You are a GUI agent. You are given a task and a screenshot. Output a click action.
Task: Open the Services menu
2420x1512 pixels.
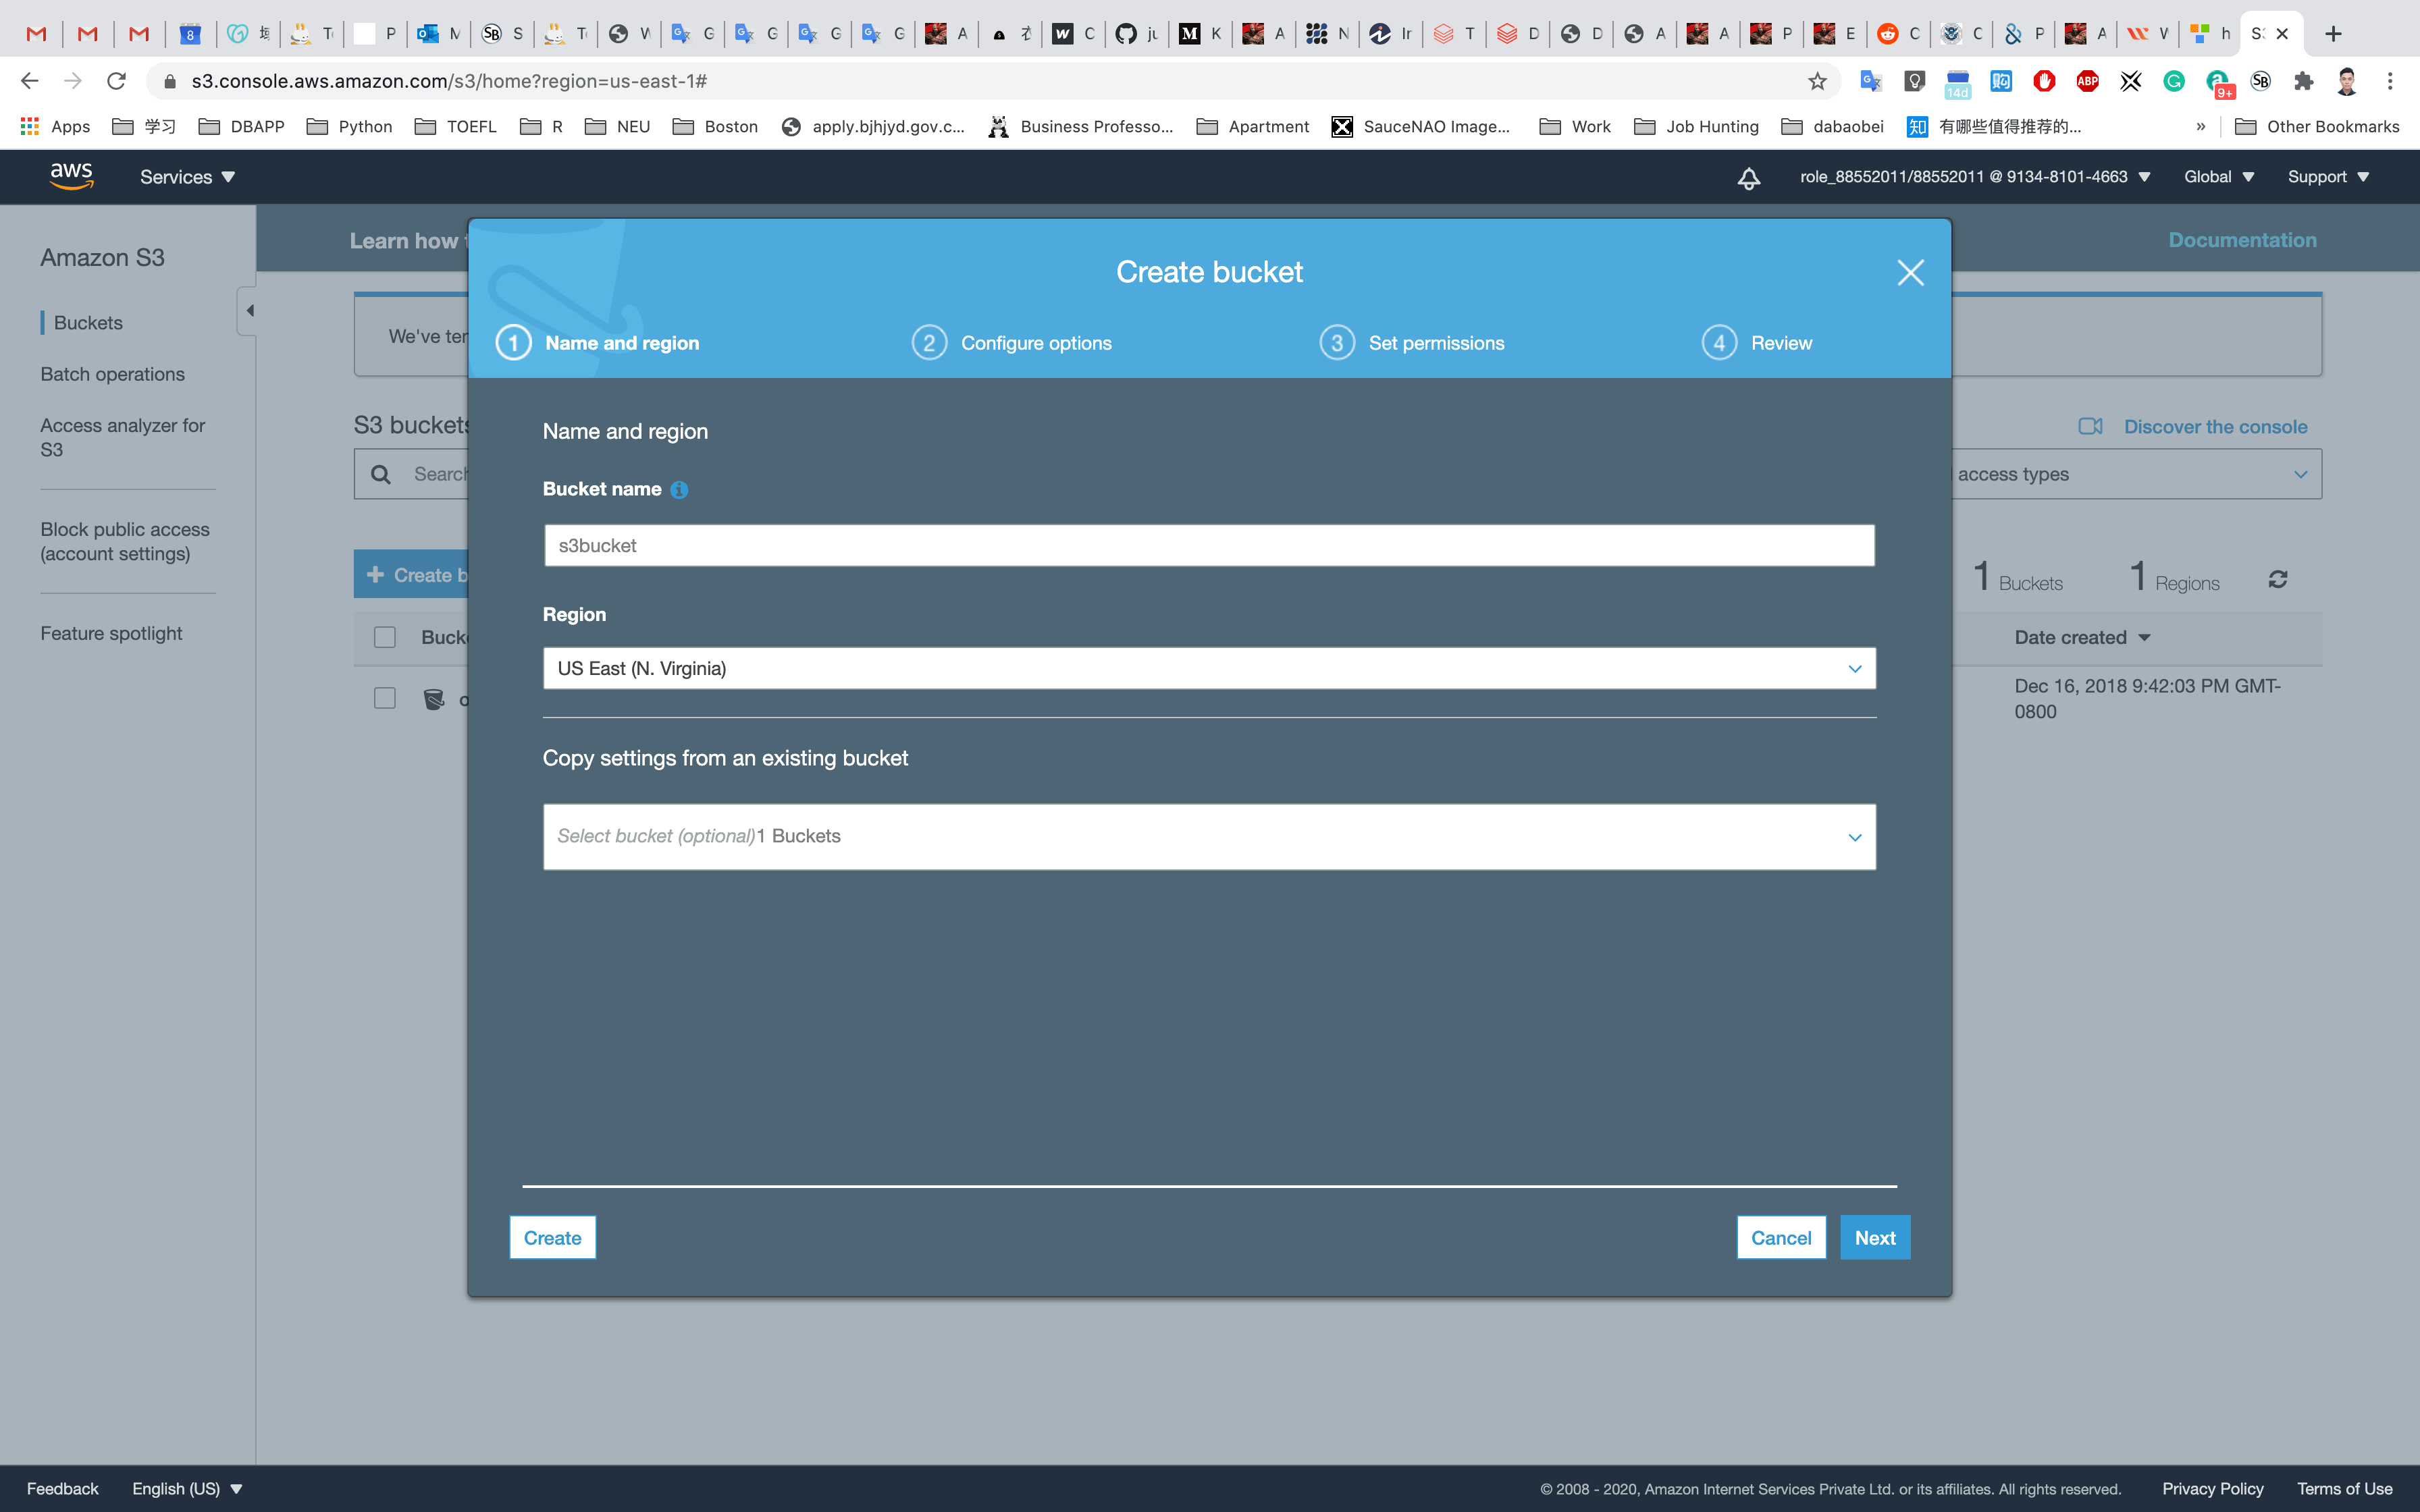pos(186,176)
